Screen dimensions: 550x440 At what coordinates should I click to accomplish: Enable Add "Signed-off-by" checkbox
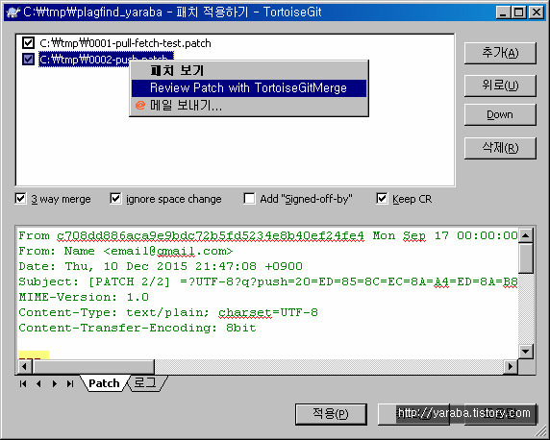(x=249, y=199)
